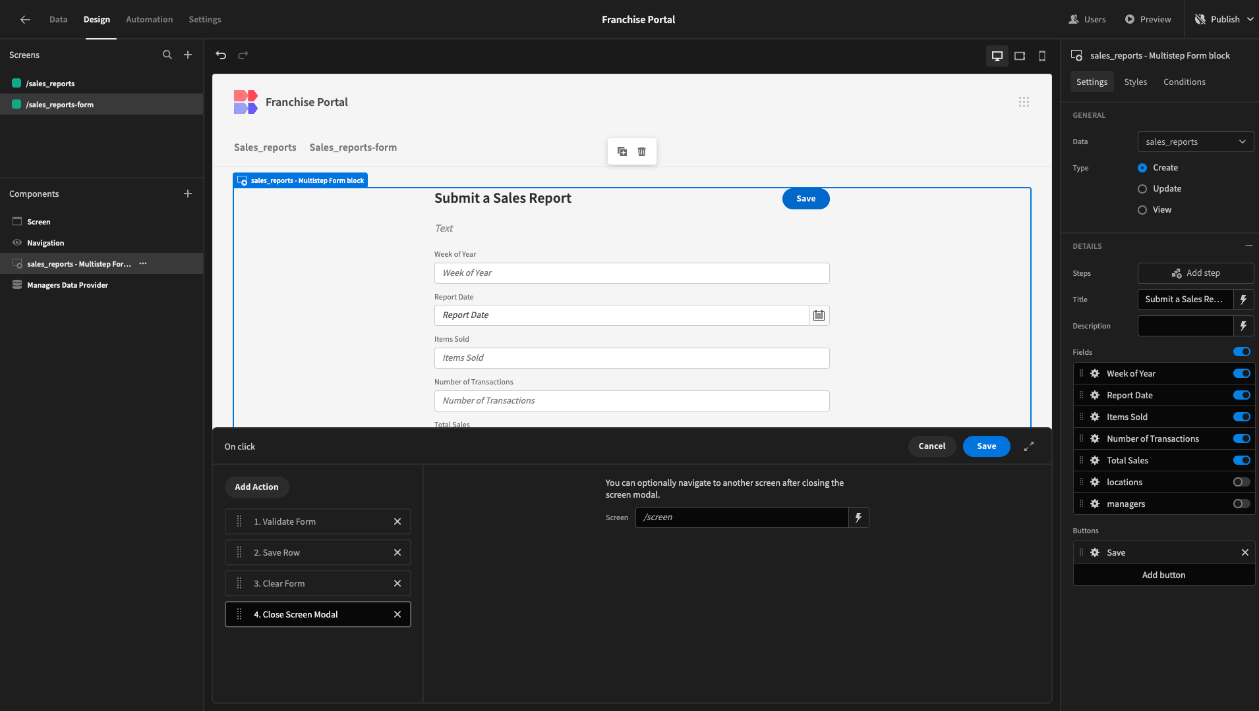Toggle all Fields master switch
The height and width of the screenshot is (711, 1259).
point(1242,352)
